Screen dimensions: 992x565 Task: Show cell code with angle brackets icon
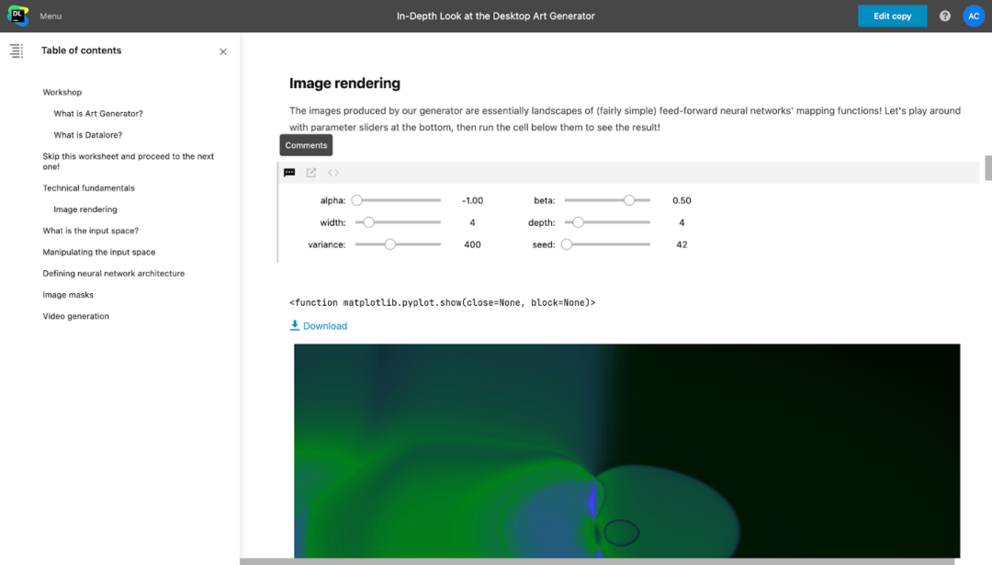pyautogui.click(x=333, y=173)
